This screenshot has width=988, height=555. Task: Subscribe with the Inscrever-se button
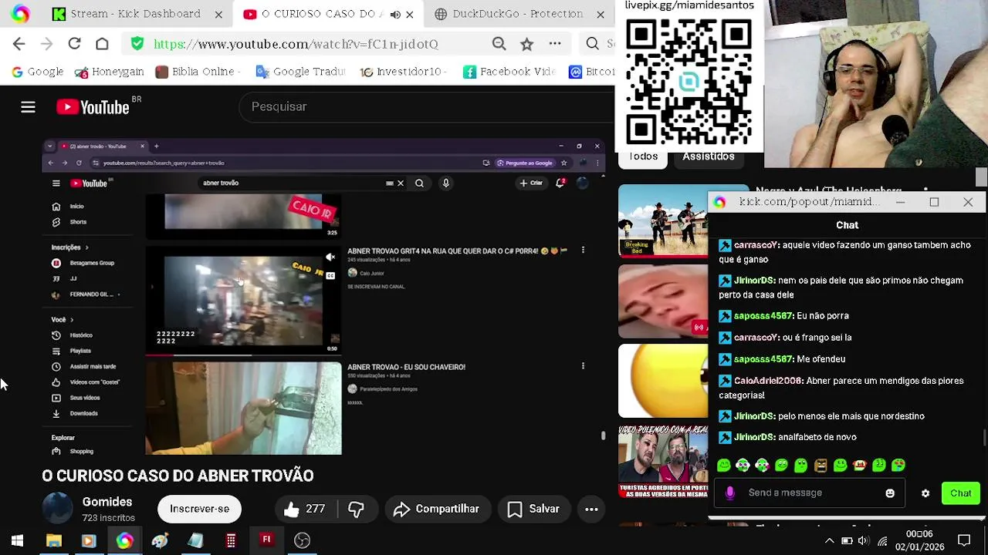coord(199,509)
